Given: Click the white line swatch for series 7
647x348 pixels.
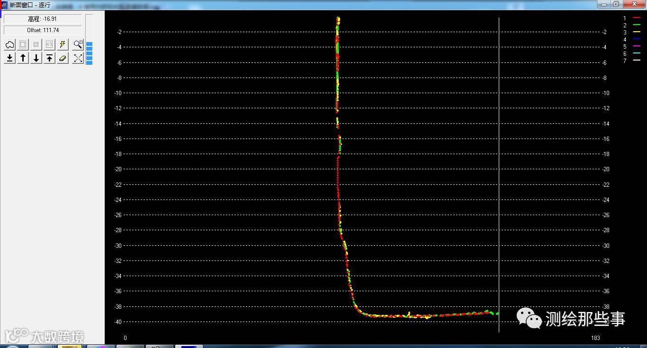Looking at the screenshot, I should point(637,61).
